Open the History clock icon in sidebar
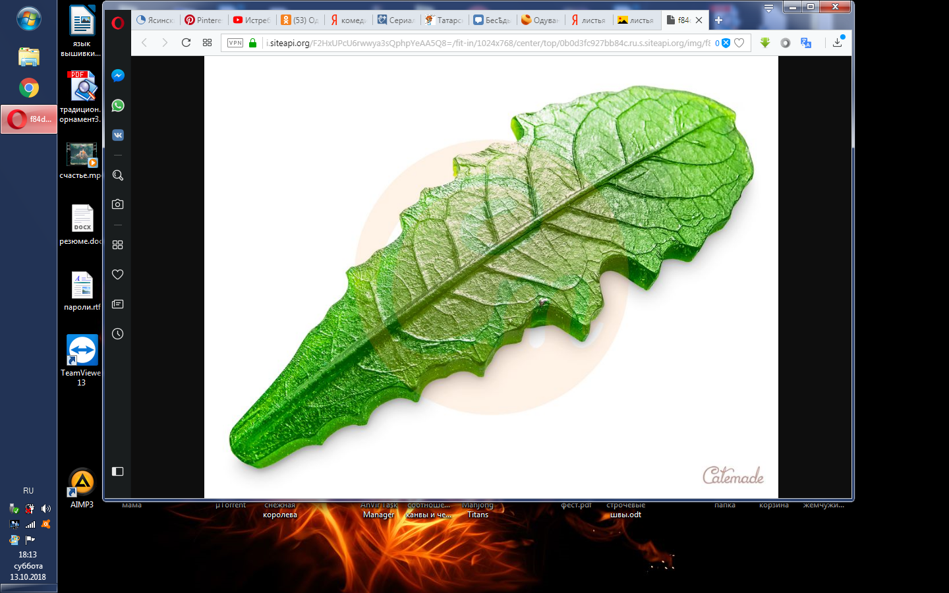The height and width of the screenshot is (593, 949). 118,334
